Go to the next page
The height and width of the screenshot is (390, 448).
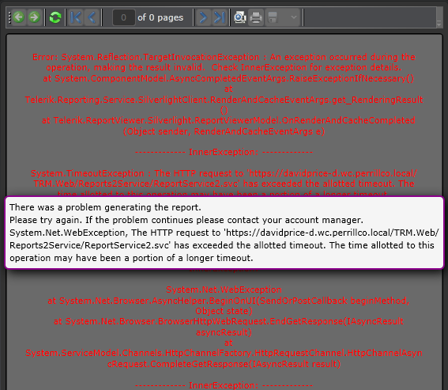click(x=203, y=17)
